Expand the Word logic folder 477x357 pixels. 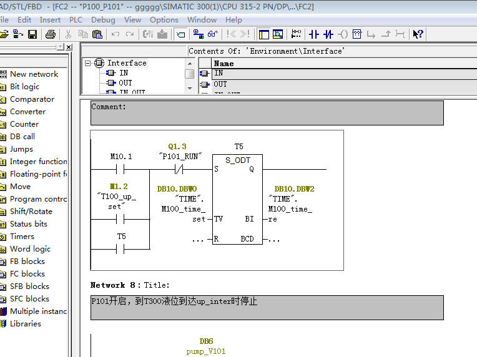(30, 249)
